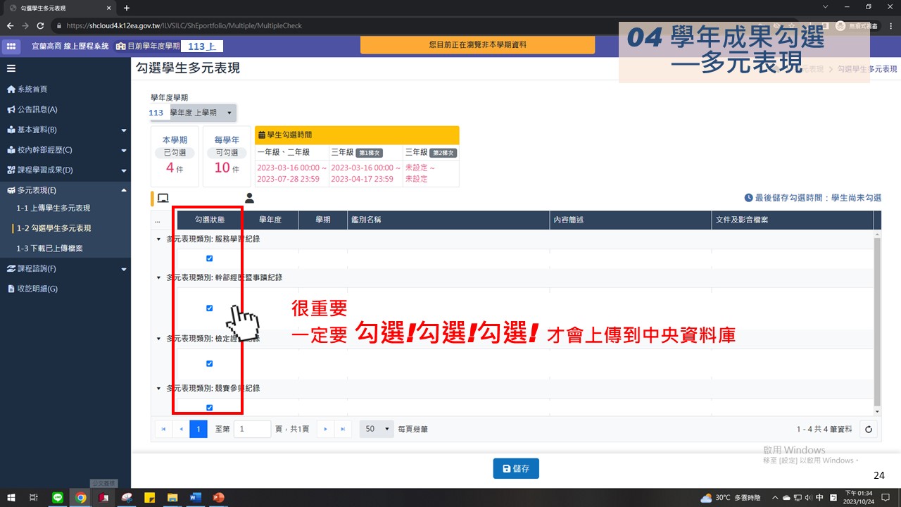This screenshot has height=507, width=901.
Task: Open Google Chrome from the taskbar
Action: click(81, 497)
